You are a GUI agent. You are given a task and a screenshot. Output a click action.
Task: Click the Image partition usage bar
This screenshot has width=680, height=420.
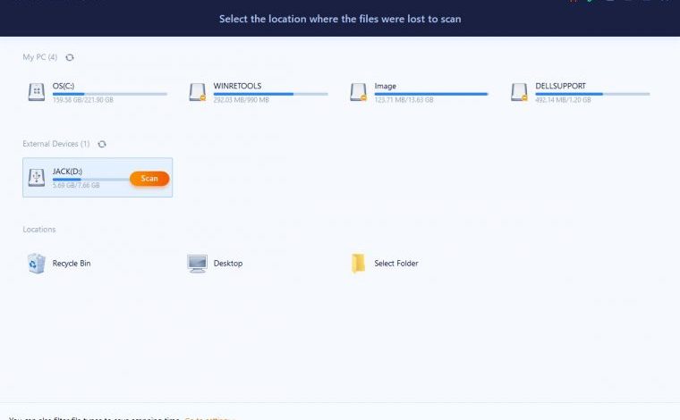[x=431, y=94]
